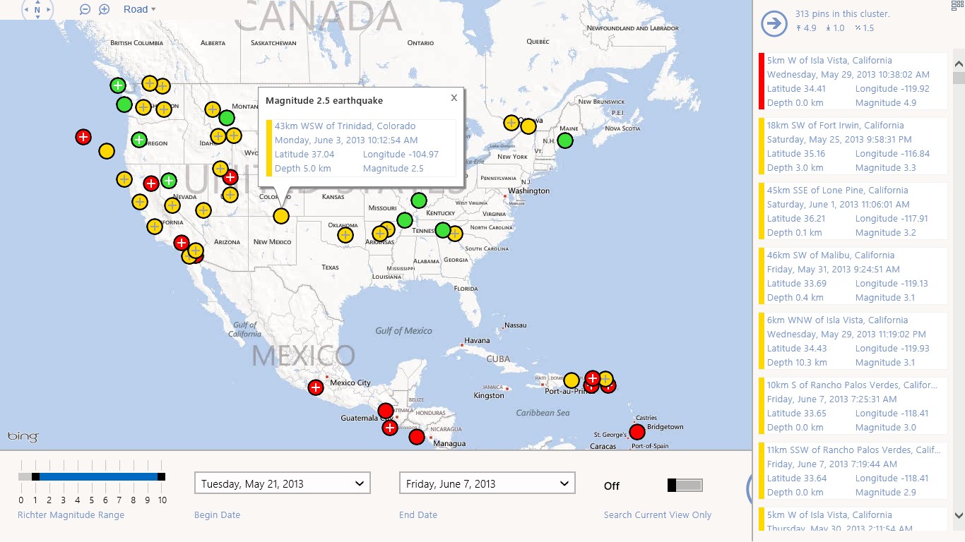Click the scrollbar up arrow on the pin list
965x542 pixels.
959,64
